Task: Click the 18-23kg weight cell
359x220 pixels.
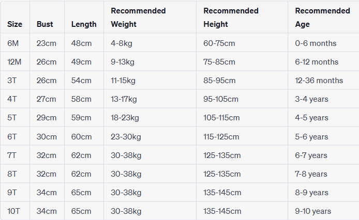Action: pyautogui.click(x=125, y=118)
